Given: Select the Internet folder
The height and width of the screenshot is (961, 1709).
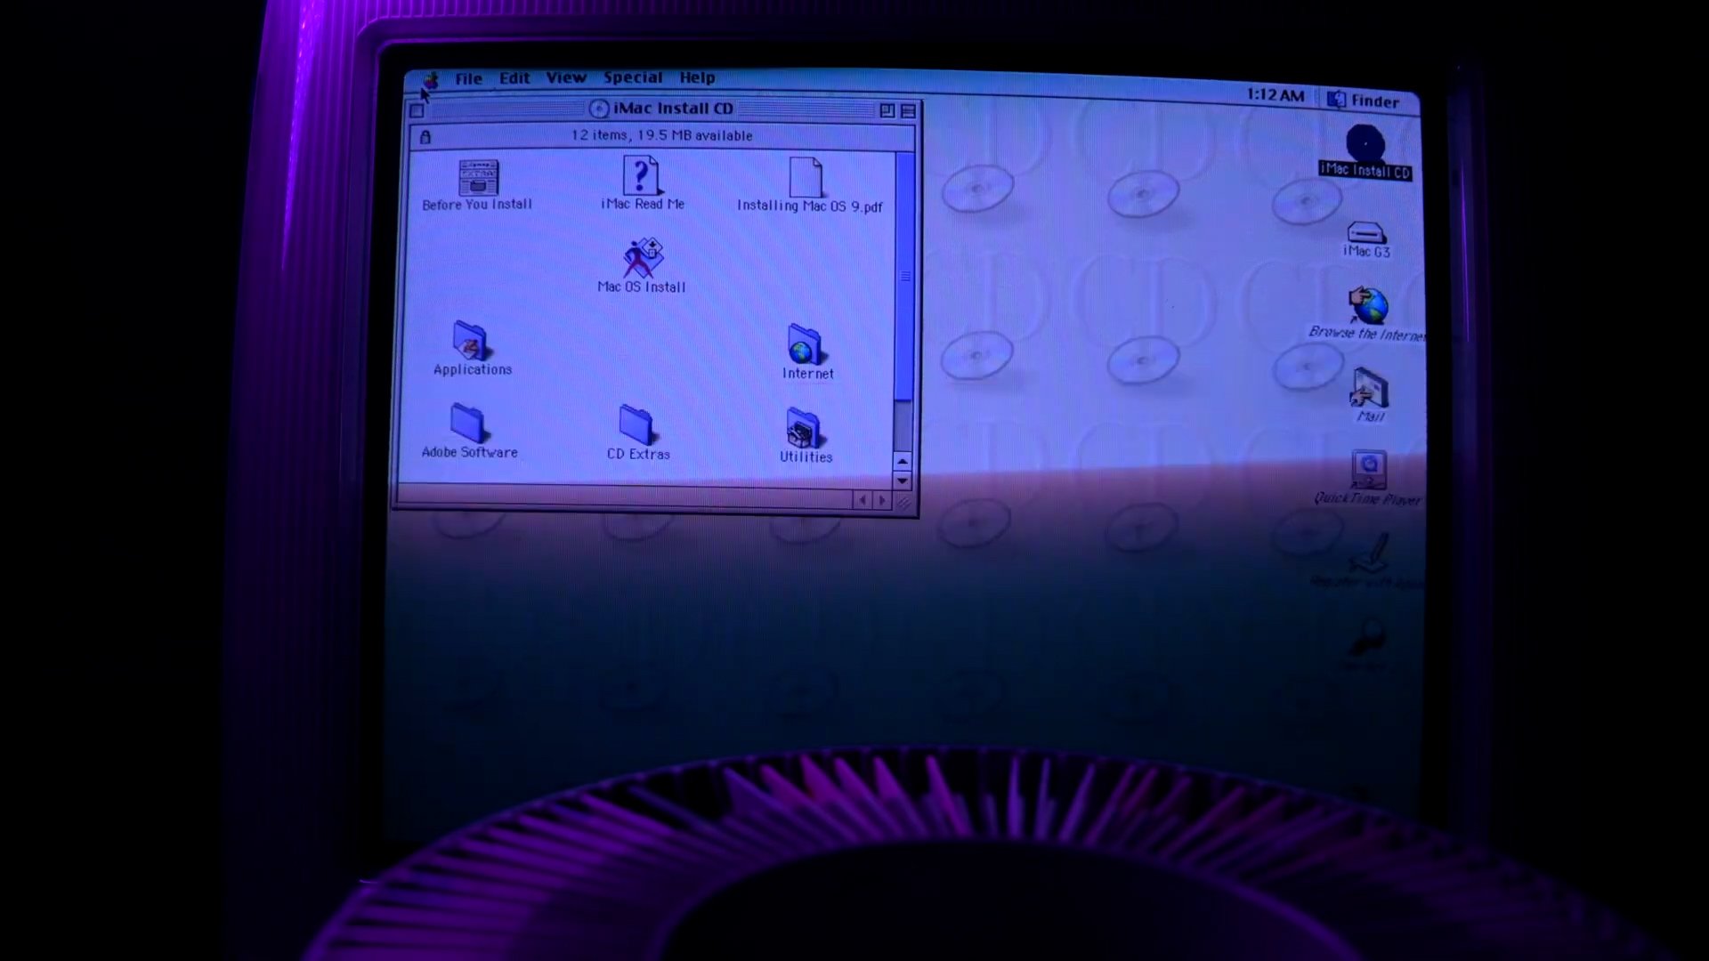Looking at the screenshot, I should 806,352.
